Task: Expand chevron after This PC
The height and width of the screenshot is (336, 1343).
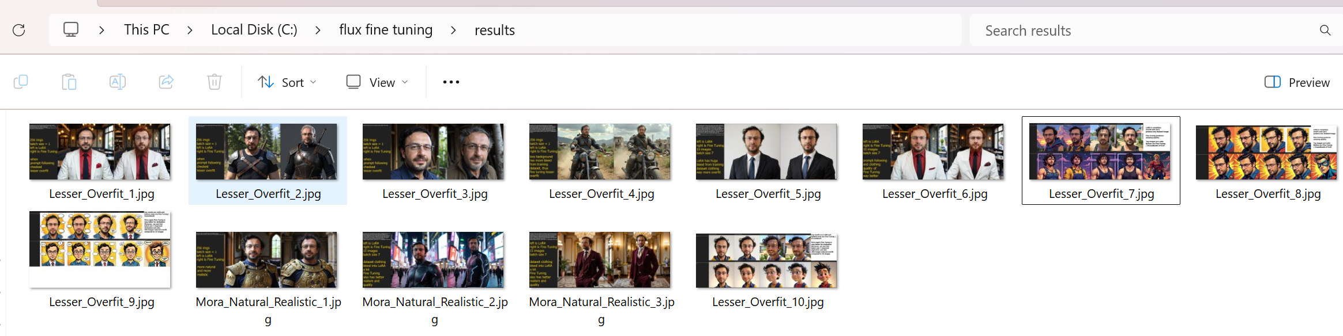Action: (x=190, y=30)
